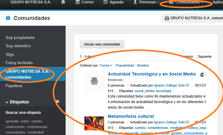This screenshot has width=223, height=135.
Task: Filter by tag colaboración
Action: 15,127
